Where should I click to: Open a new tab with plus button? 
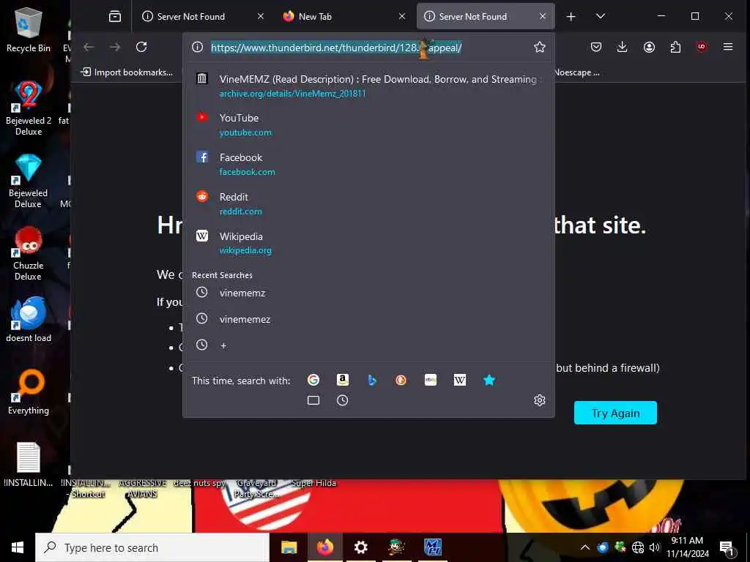pyautogui.click(x=571, y=17)
